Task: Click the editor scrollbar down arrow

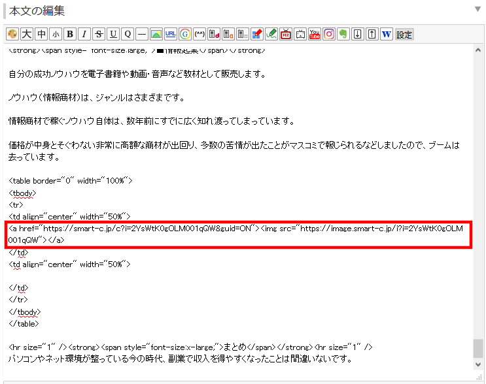Action: coord(478,364)
